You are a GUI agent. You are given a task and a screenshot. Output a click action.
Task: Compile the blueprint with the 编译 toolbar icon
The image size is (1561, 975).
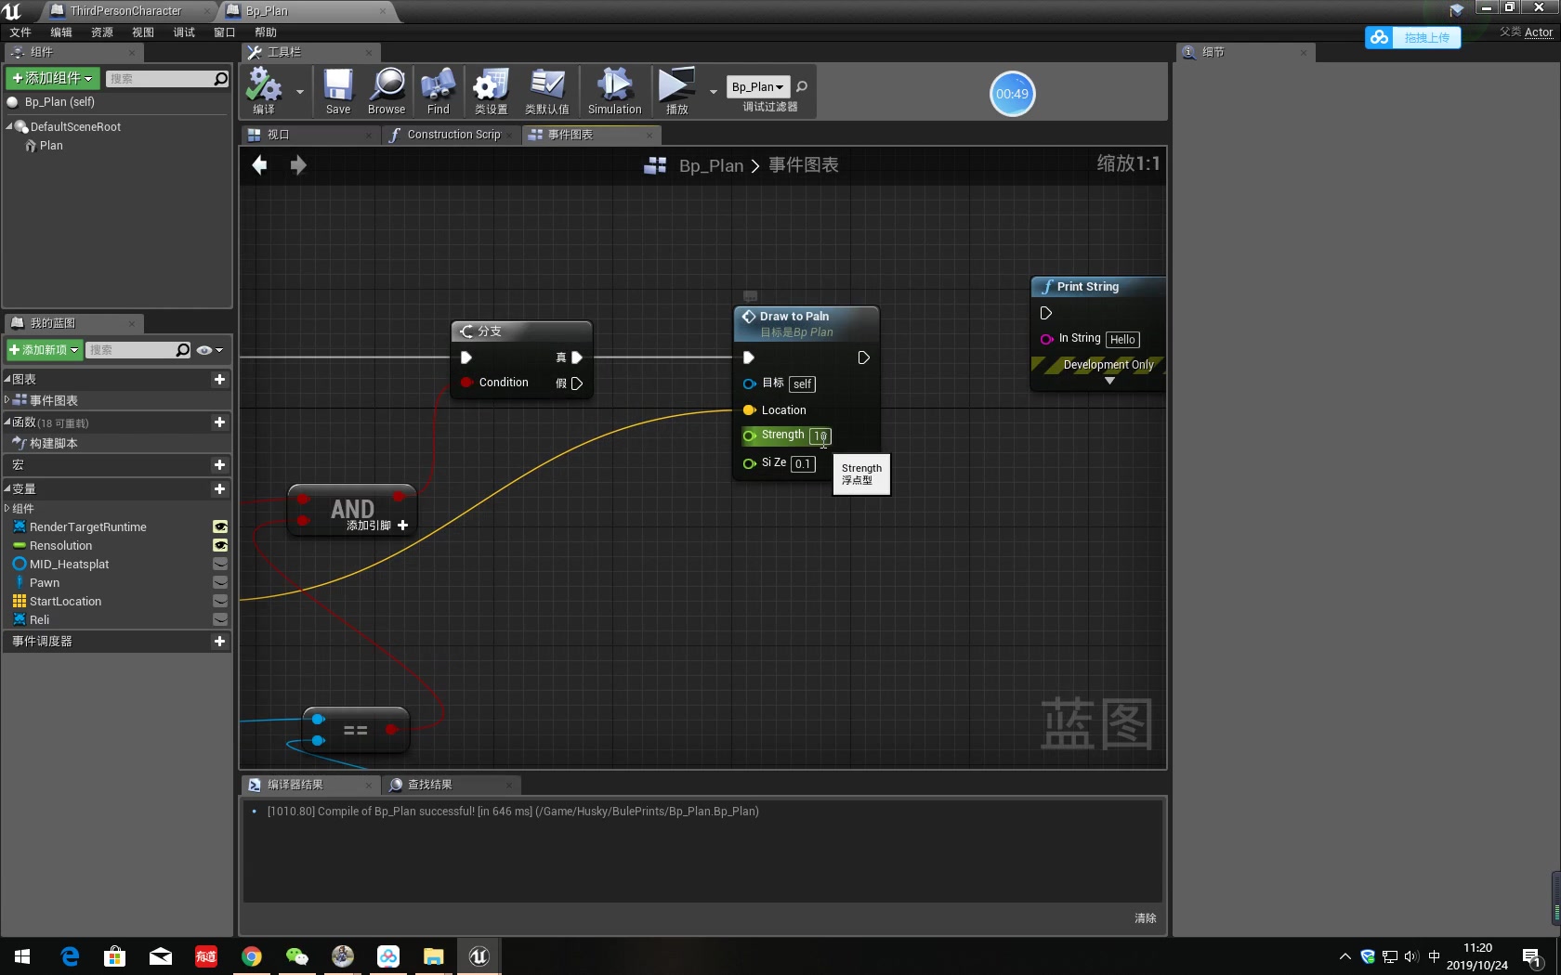268,91
